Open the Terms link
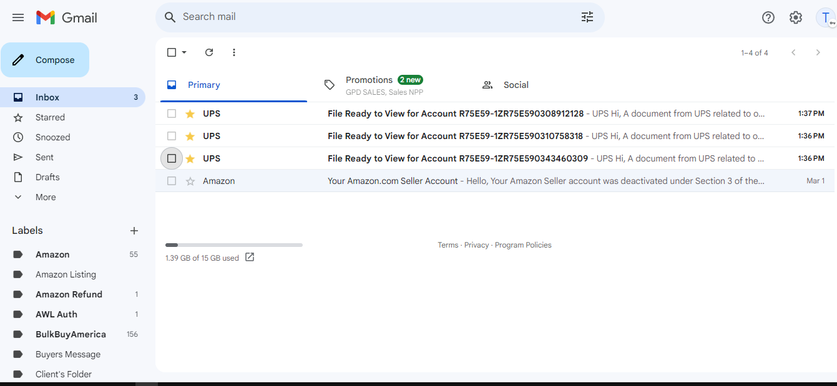The height and width of the screenshot is (386, 837). 448,245
